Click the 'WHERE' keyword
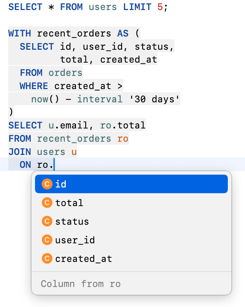 [34, 86]
